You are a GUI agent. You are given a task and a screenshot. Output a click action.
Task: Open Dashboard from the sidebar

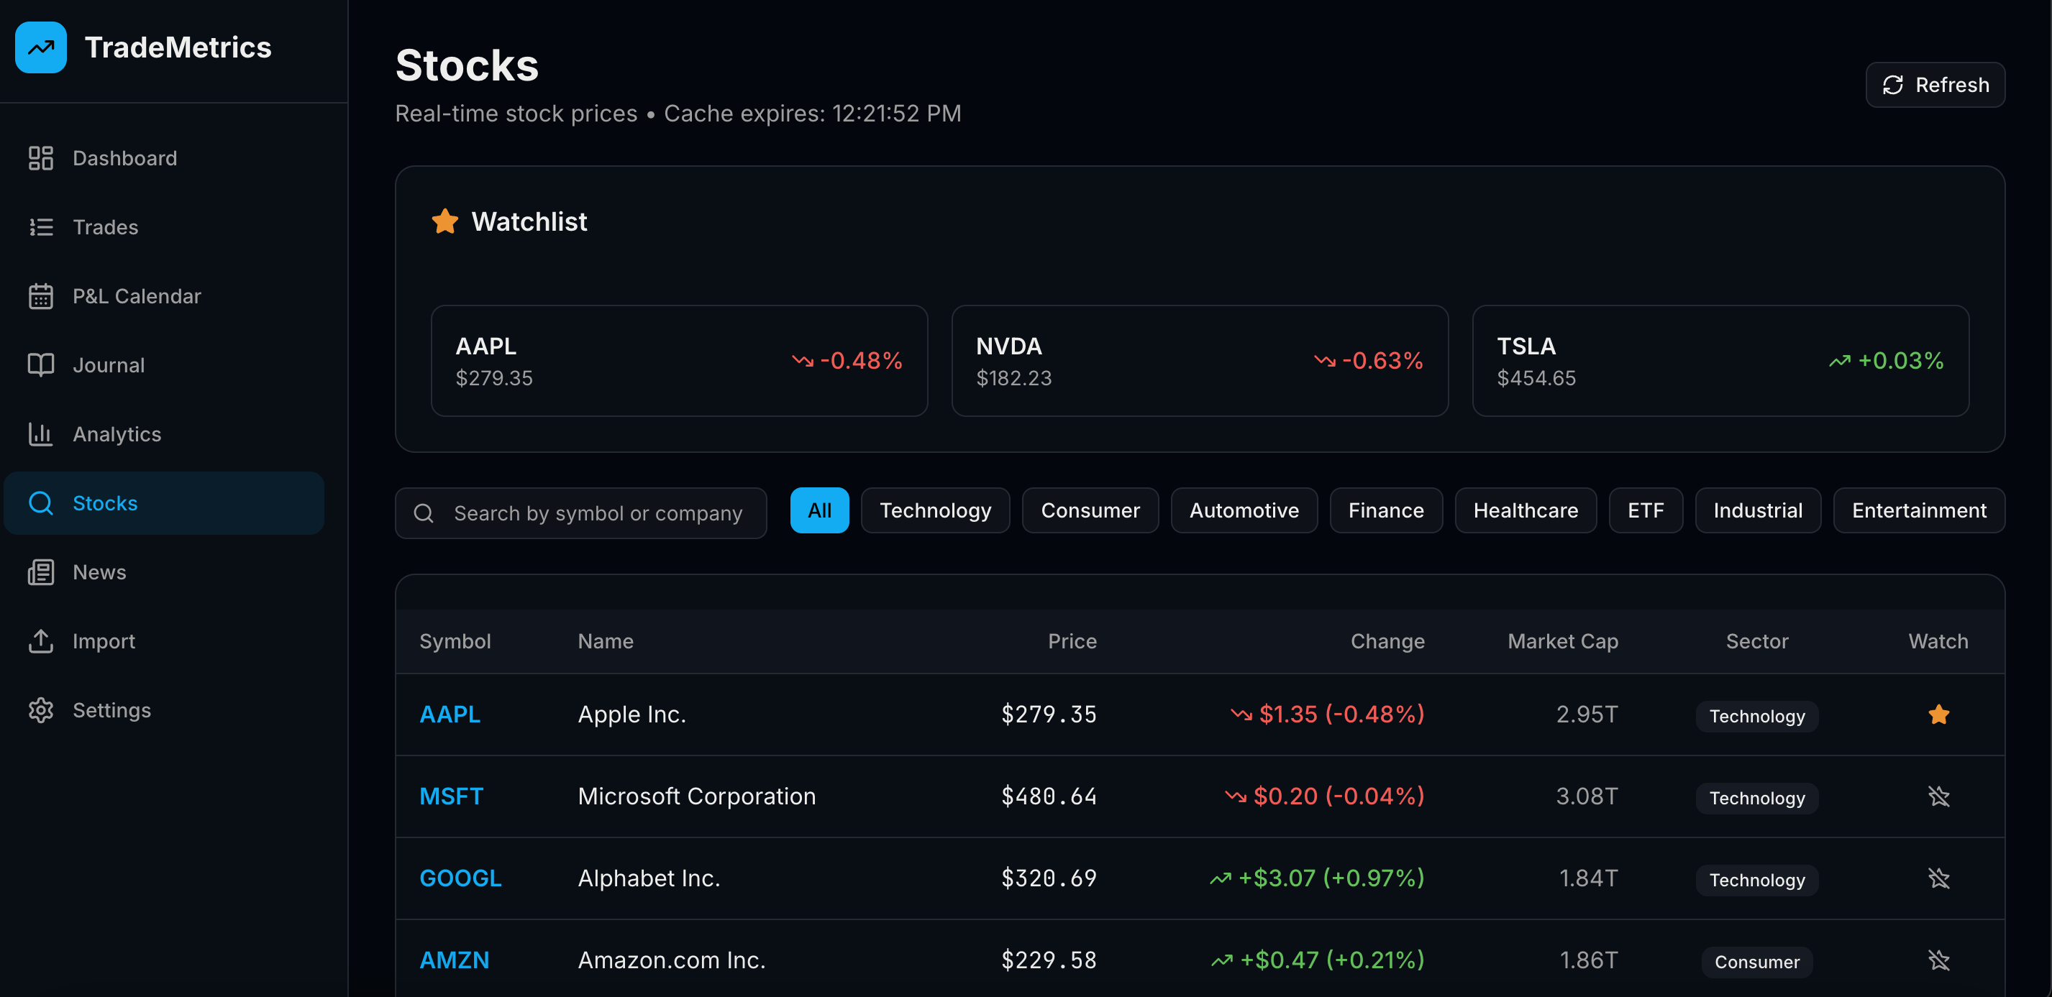124,157
